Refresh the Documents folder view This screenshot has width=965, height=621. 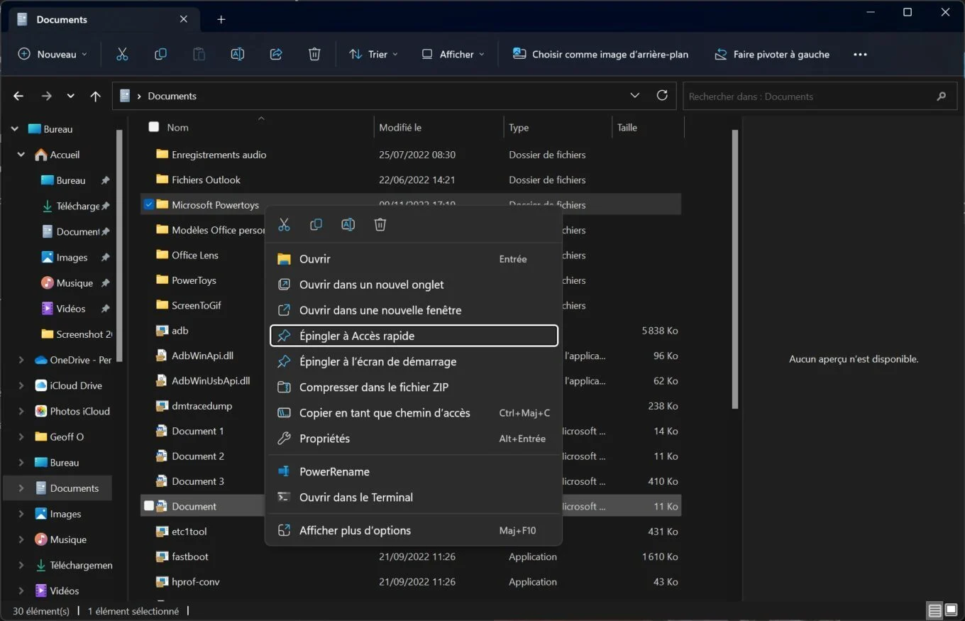pos(662,95)
